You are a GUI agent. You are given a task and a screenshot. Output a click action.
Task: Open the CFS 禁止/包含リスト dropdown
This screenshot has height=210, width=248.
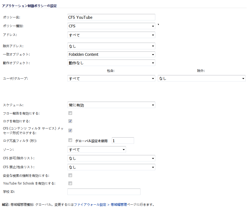(111, 167)
